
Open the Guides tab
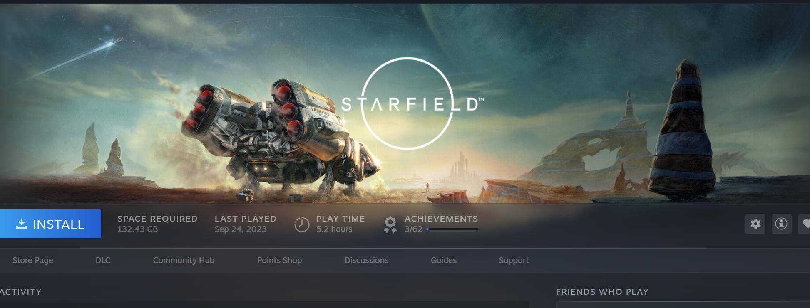click(x=444, y=260)
